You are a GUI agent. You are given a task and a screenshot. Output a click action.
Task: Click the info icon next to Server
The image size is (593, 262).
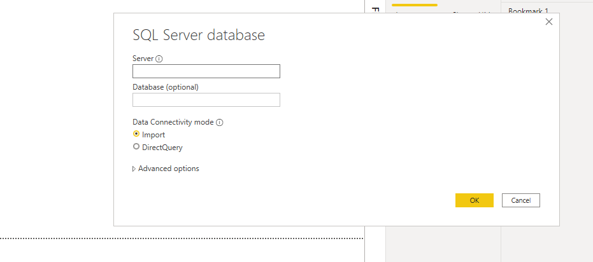coord(159,59)
